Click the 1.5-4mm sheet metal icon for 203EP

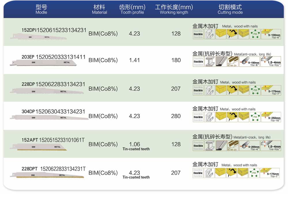270,61
